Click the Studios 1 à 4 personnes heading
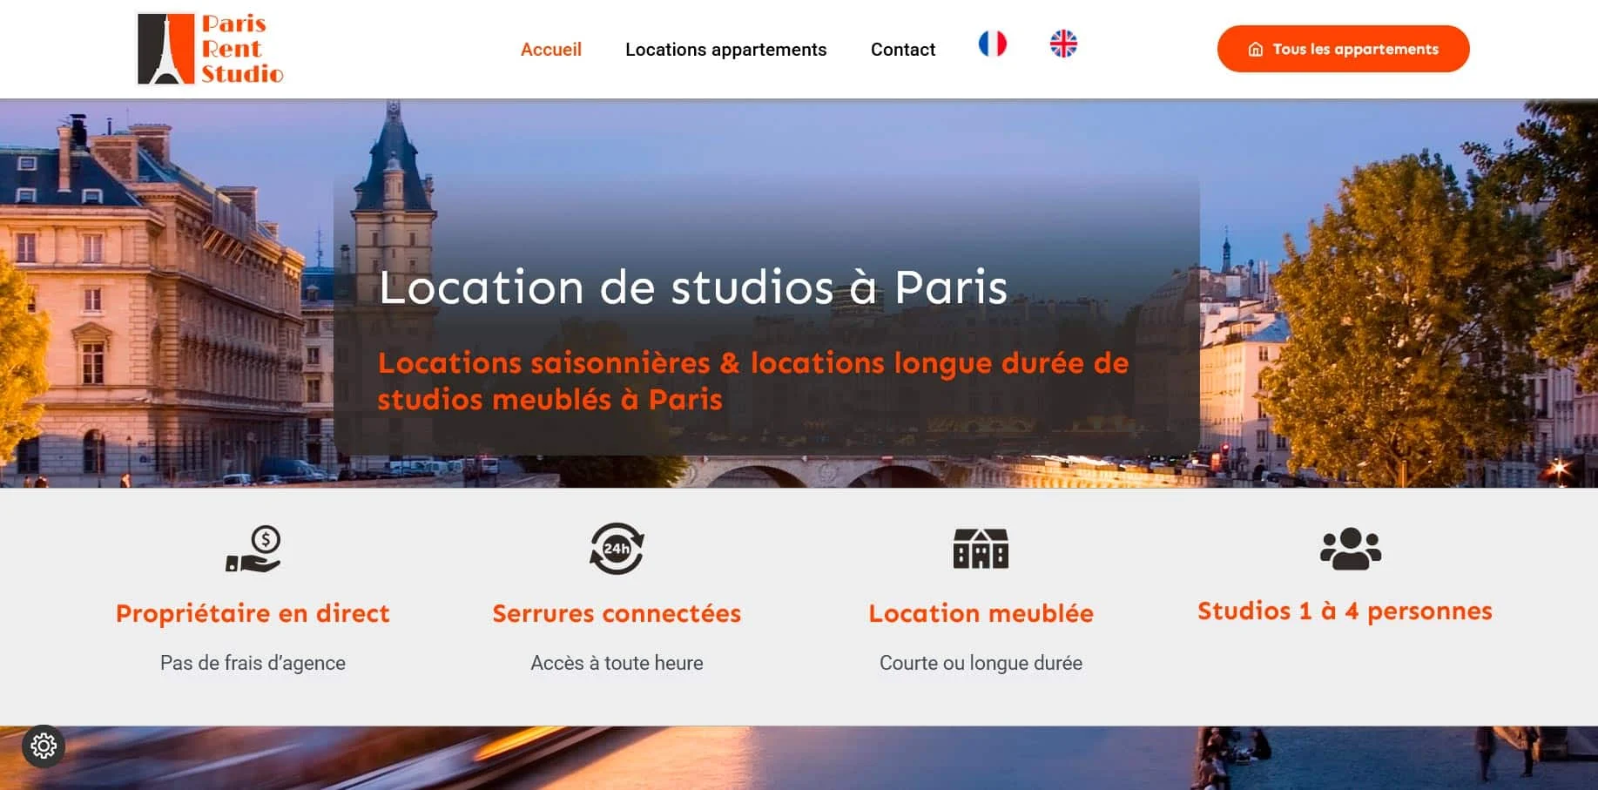 (1345, 611)
